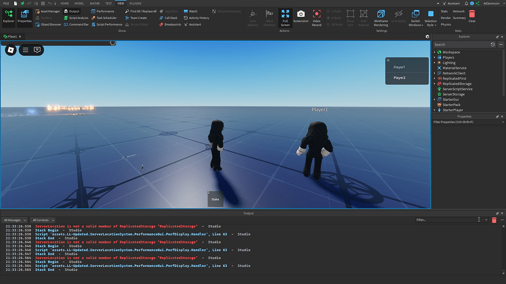Open Activity History
The image size is (506, 284).
[x=196, y=18]
